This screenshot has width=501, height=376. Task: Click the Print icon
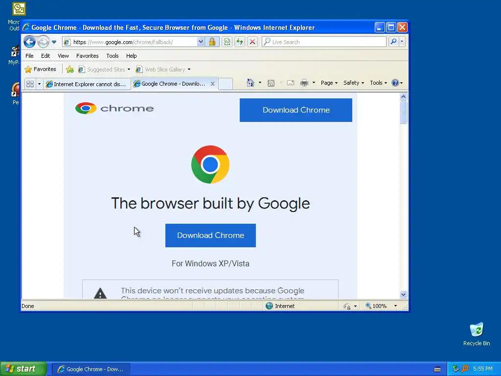click(x=304, y=83)
